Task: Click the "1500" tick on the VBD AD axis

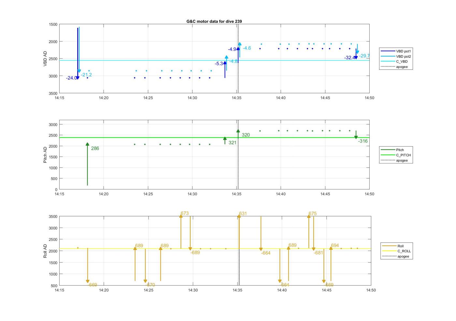Action: (x=53, y=24)
